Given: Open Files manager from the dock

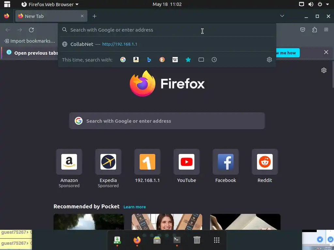Looking at the screenshot, I should point(157,240).
